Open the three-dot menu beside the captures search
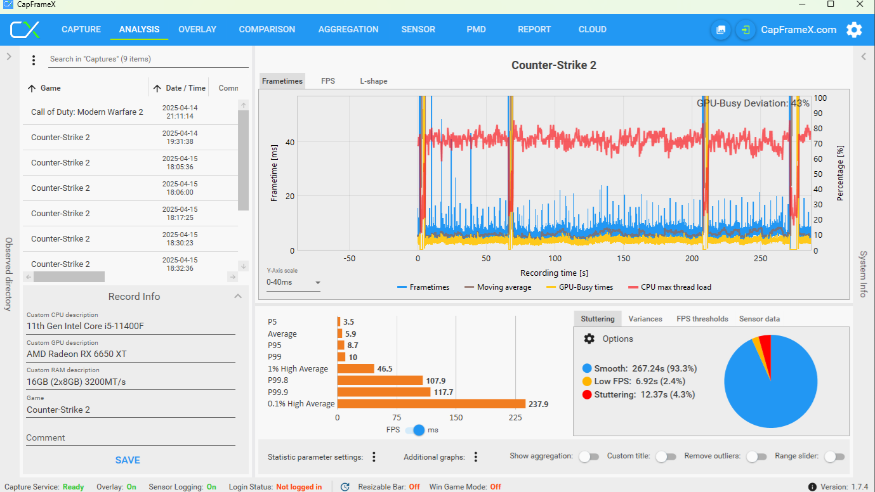The image size is (875, 492). point(34,60)
